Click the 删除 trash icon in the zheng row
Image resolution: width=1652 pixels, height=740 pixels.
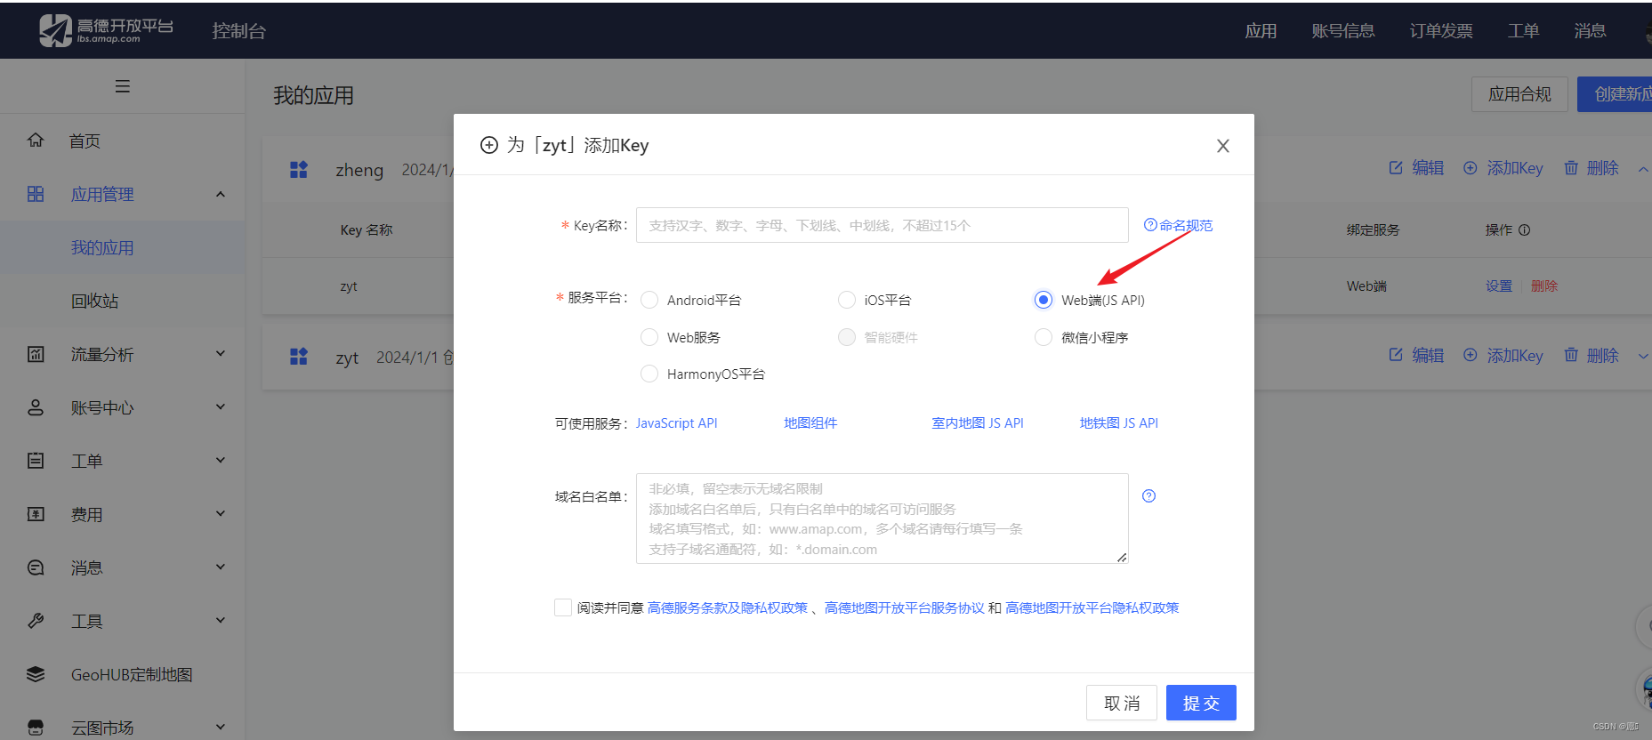[1571, 167]
